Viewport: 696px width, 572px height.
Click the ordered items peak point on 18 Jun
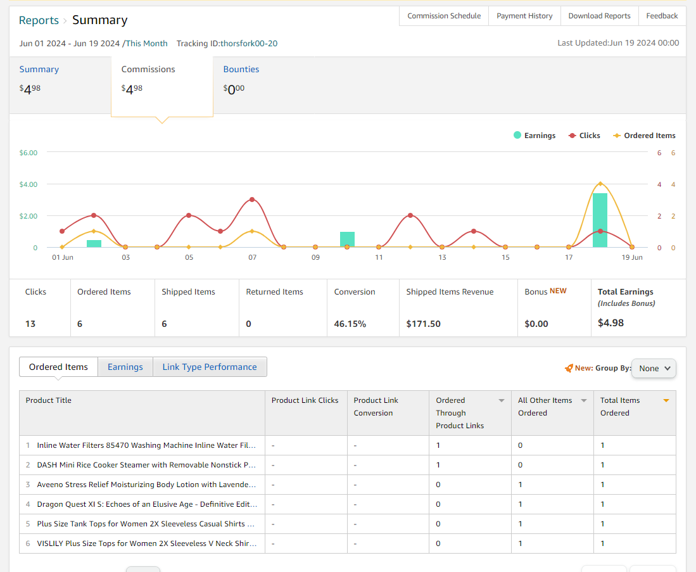click(600, 184)
